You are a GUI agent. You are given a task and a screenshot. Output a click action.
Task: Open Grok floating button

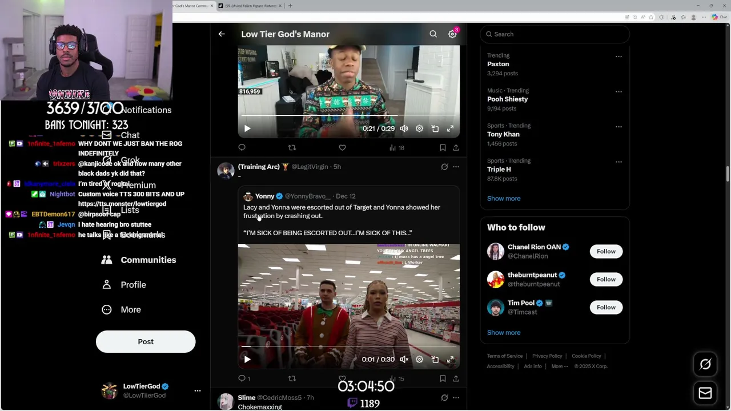click(705, 364)
